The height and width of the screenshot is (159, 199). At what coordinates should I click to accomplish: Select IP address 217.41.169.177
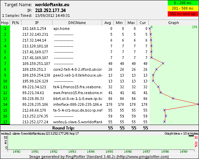(x=35, y=52)
